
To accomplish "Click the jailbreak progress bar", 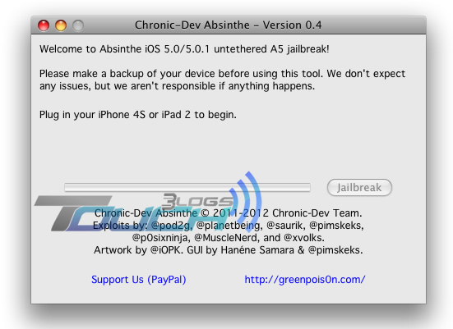I will coord(187,187).
